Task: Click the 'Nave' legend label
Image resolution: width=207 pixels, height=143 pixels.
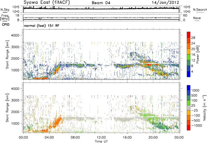Action: (197, 18)
